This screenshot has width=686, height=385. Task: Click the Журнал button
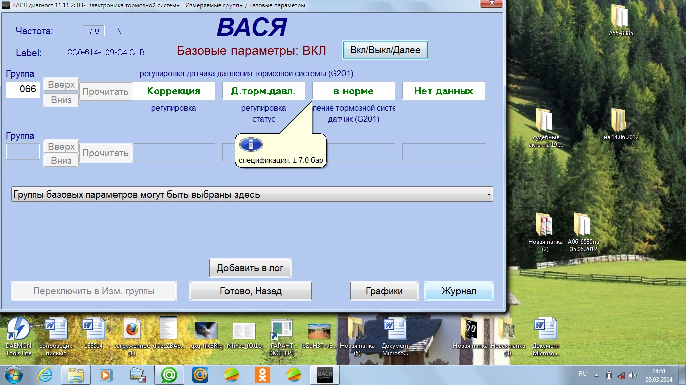459,291
